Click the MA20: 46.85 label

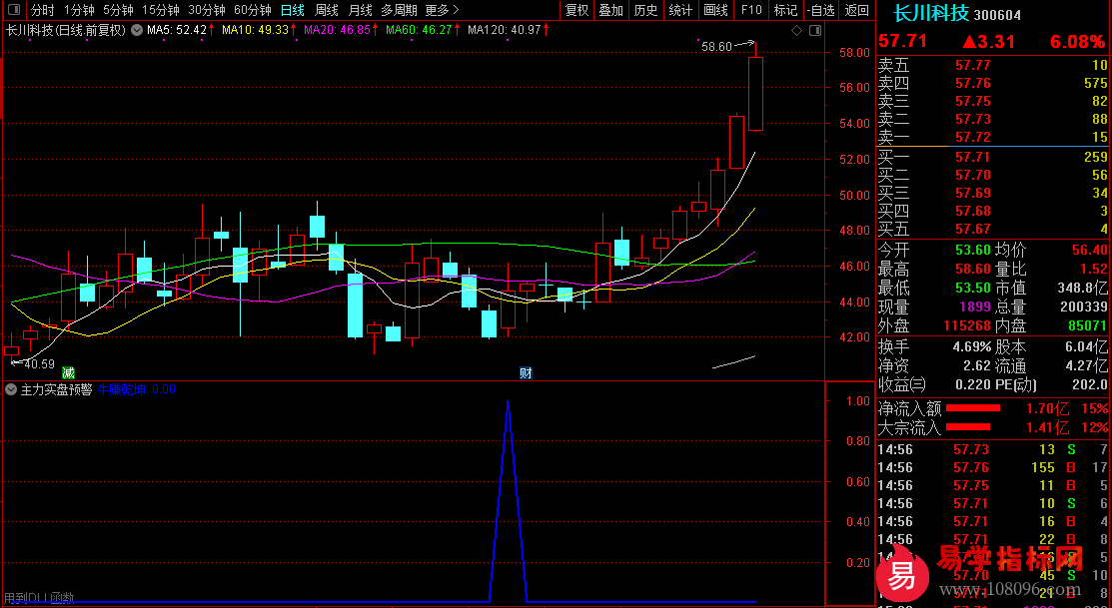click(337, 31)
